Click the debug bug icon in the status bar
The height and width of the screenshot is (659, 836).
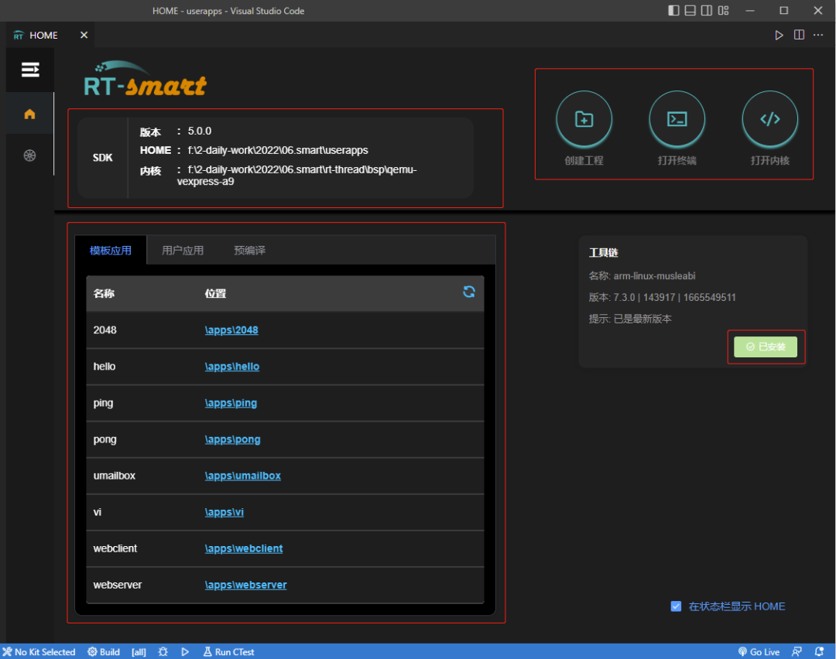163,651
